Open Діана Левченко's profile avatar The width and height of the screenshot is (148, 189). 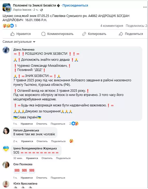(6, 50)
